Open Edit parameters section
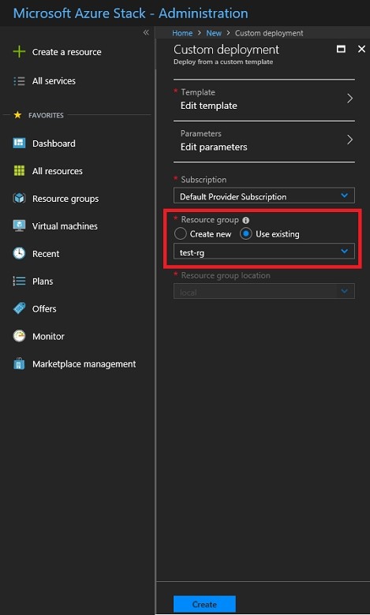 tap(264, 141)
